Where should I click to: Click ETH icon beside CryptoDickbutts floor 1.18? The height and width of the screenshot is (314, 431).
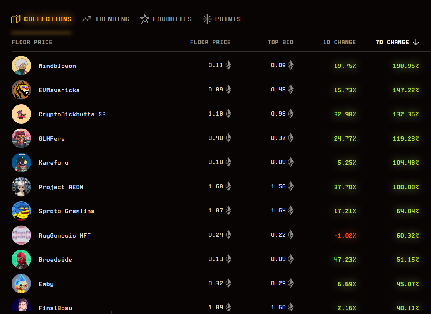point(228,114)
